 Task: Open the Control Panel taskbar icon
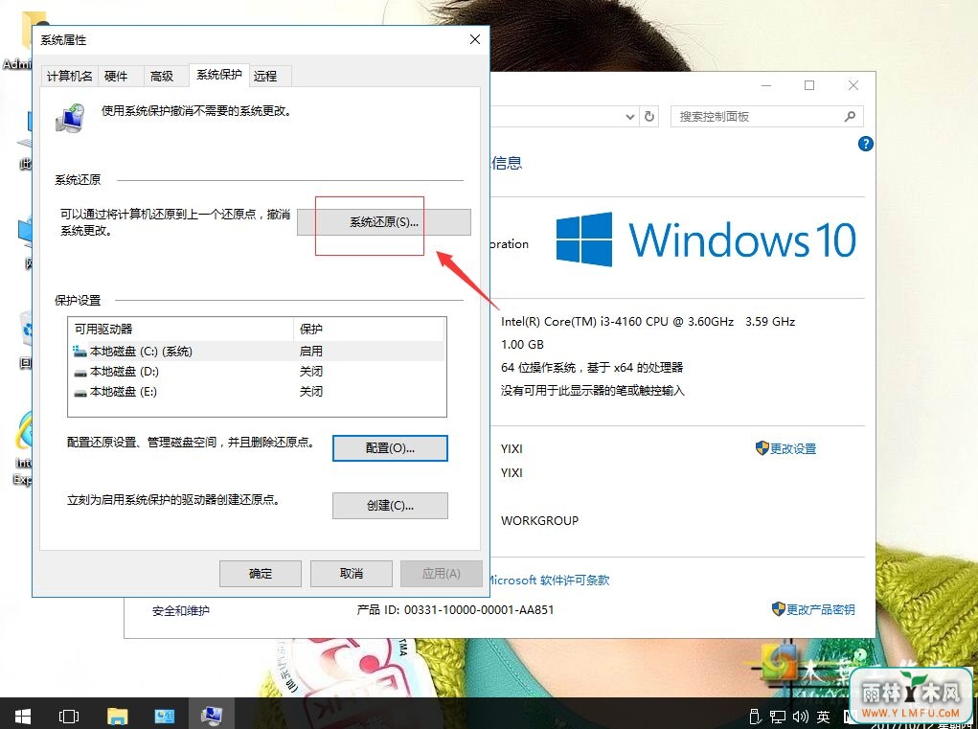(x=164, y=716)
